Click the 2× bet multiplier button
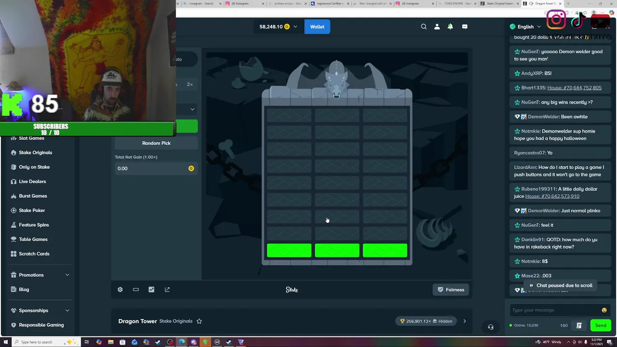 pyautogui.click(x=190, y=84)
